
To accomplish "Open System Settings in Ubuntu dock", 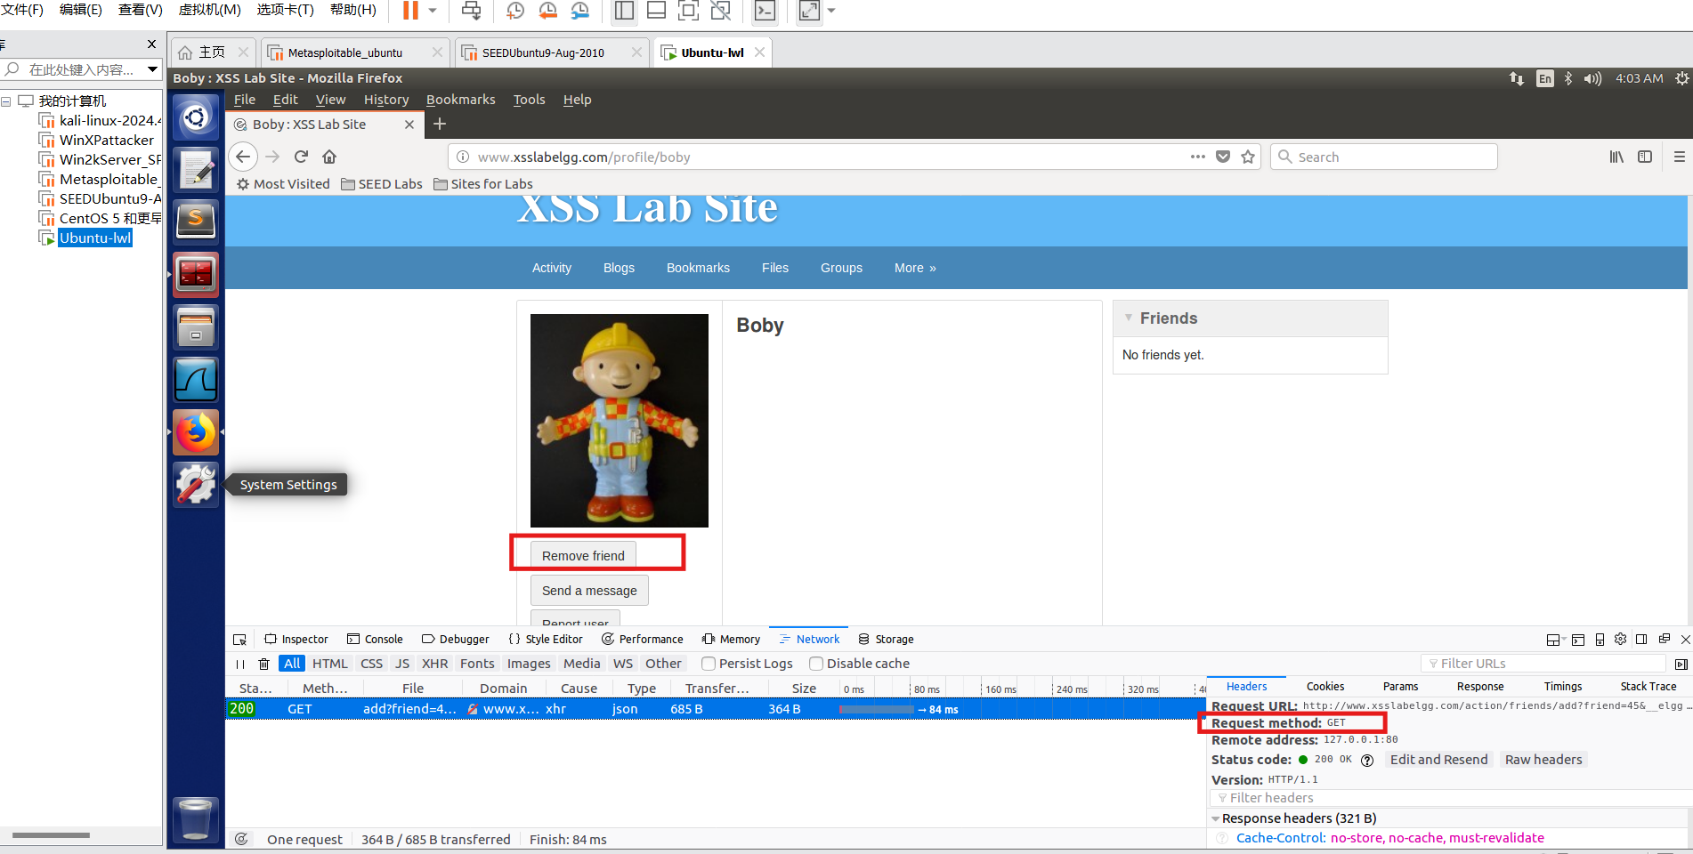I will coord(196,485).
